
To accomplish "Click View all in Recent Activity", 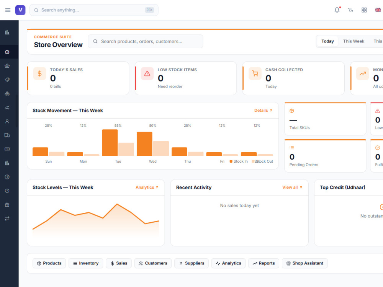I will coord(292,188).
